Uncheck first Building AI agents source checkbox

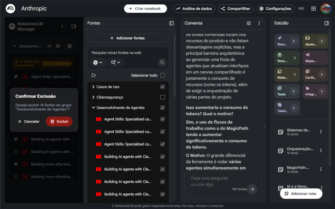coord(163,157)
